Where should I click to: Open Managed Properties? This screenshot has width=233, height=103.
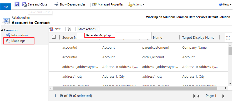[x=108, y=5]
